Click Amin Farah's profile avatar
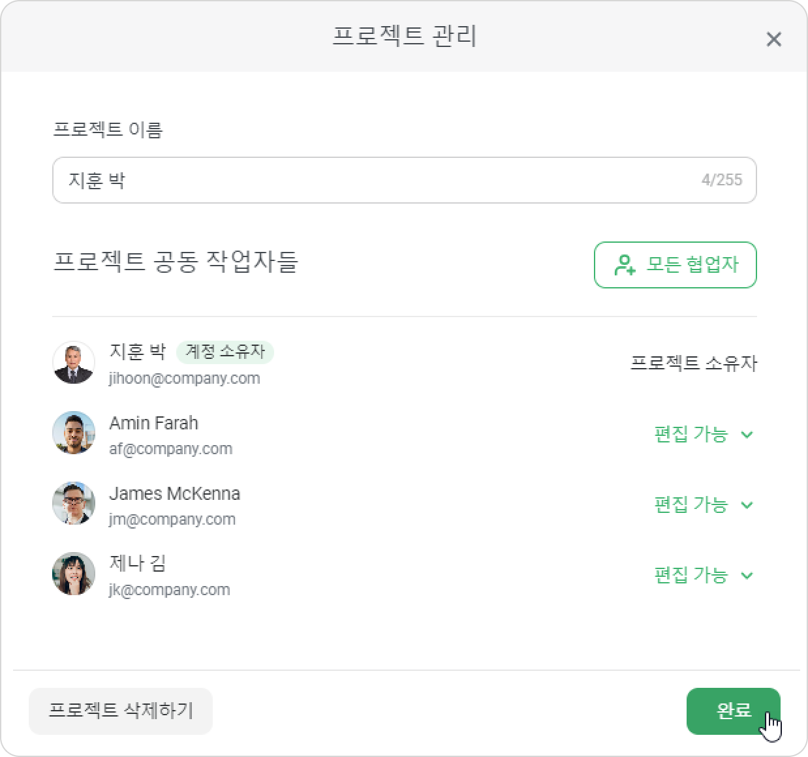The height and width of the screenshot is (757, 808). point(74,433)
